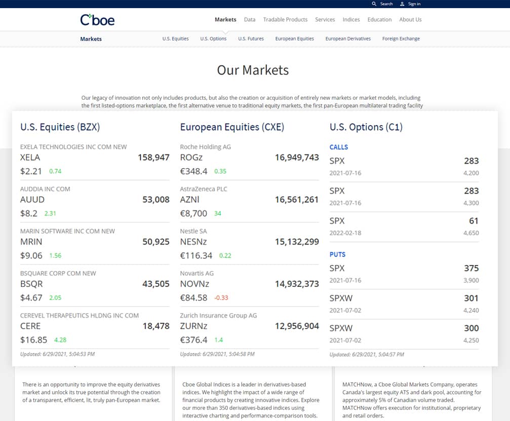Select the BSQR ticker symbol

click(31, 284)
